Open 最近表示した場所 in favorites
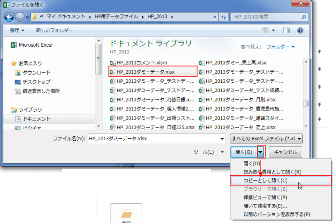 pos(37,91)
